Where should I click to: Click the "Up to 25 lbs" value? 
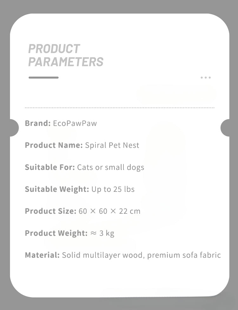tap(113, 189)
